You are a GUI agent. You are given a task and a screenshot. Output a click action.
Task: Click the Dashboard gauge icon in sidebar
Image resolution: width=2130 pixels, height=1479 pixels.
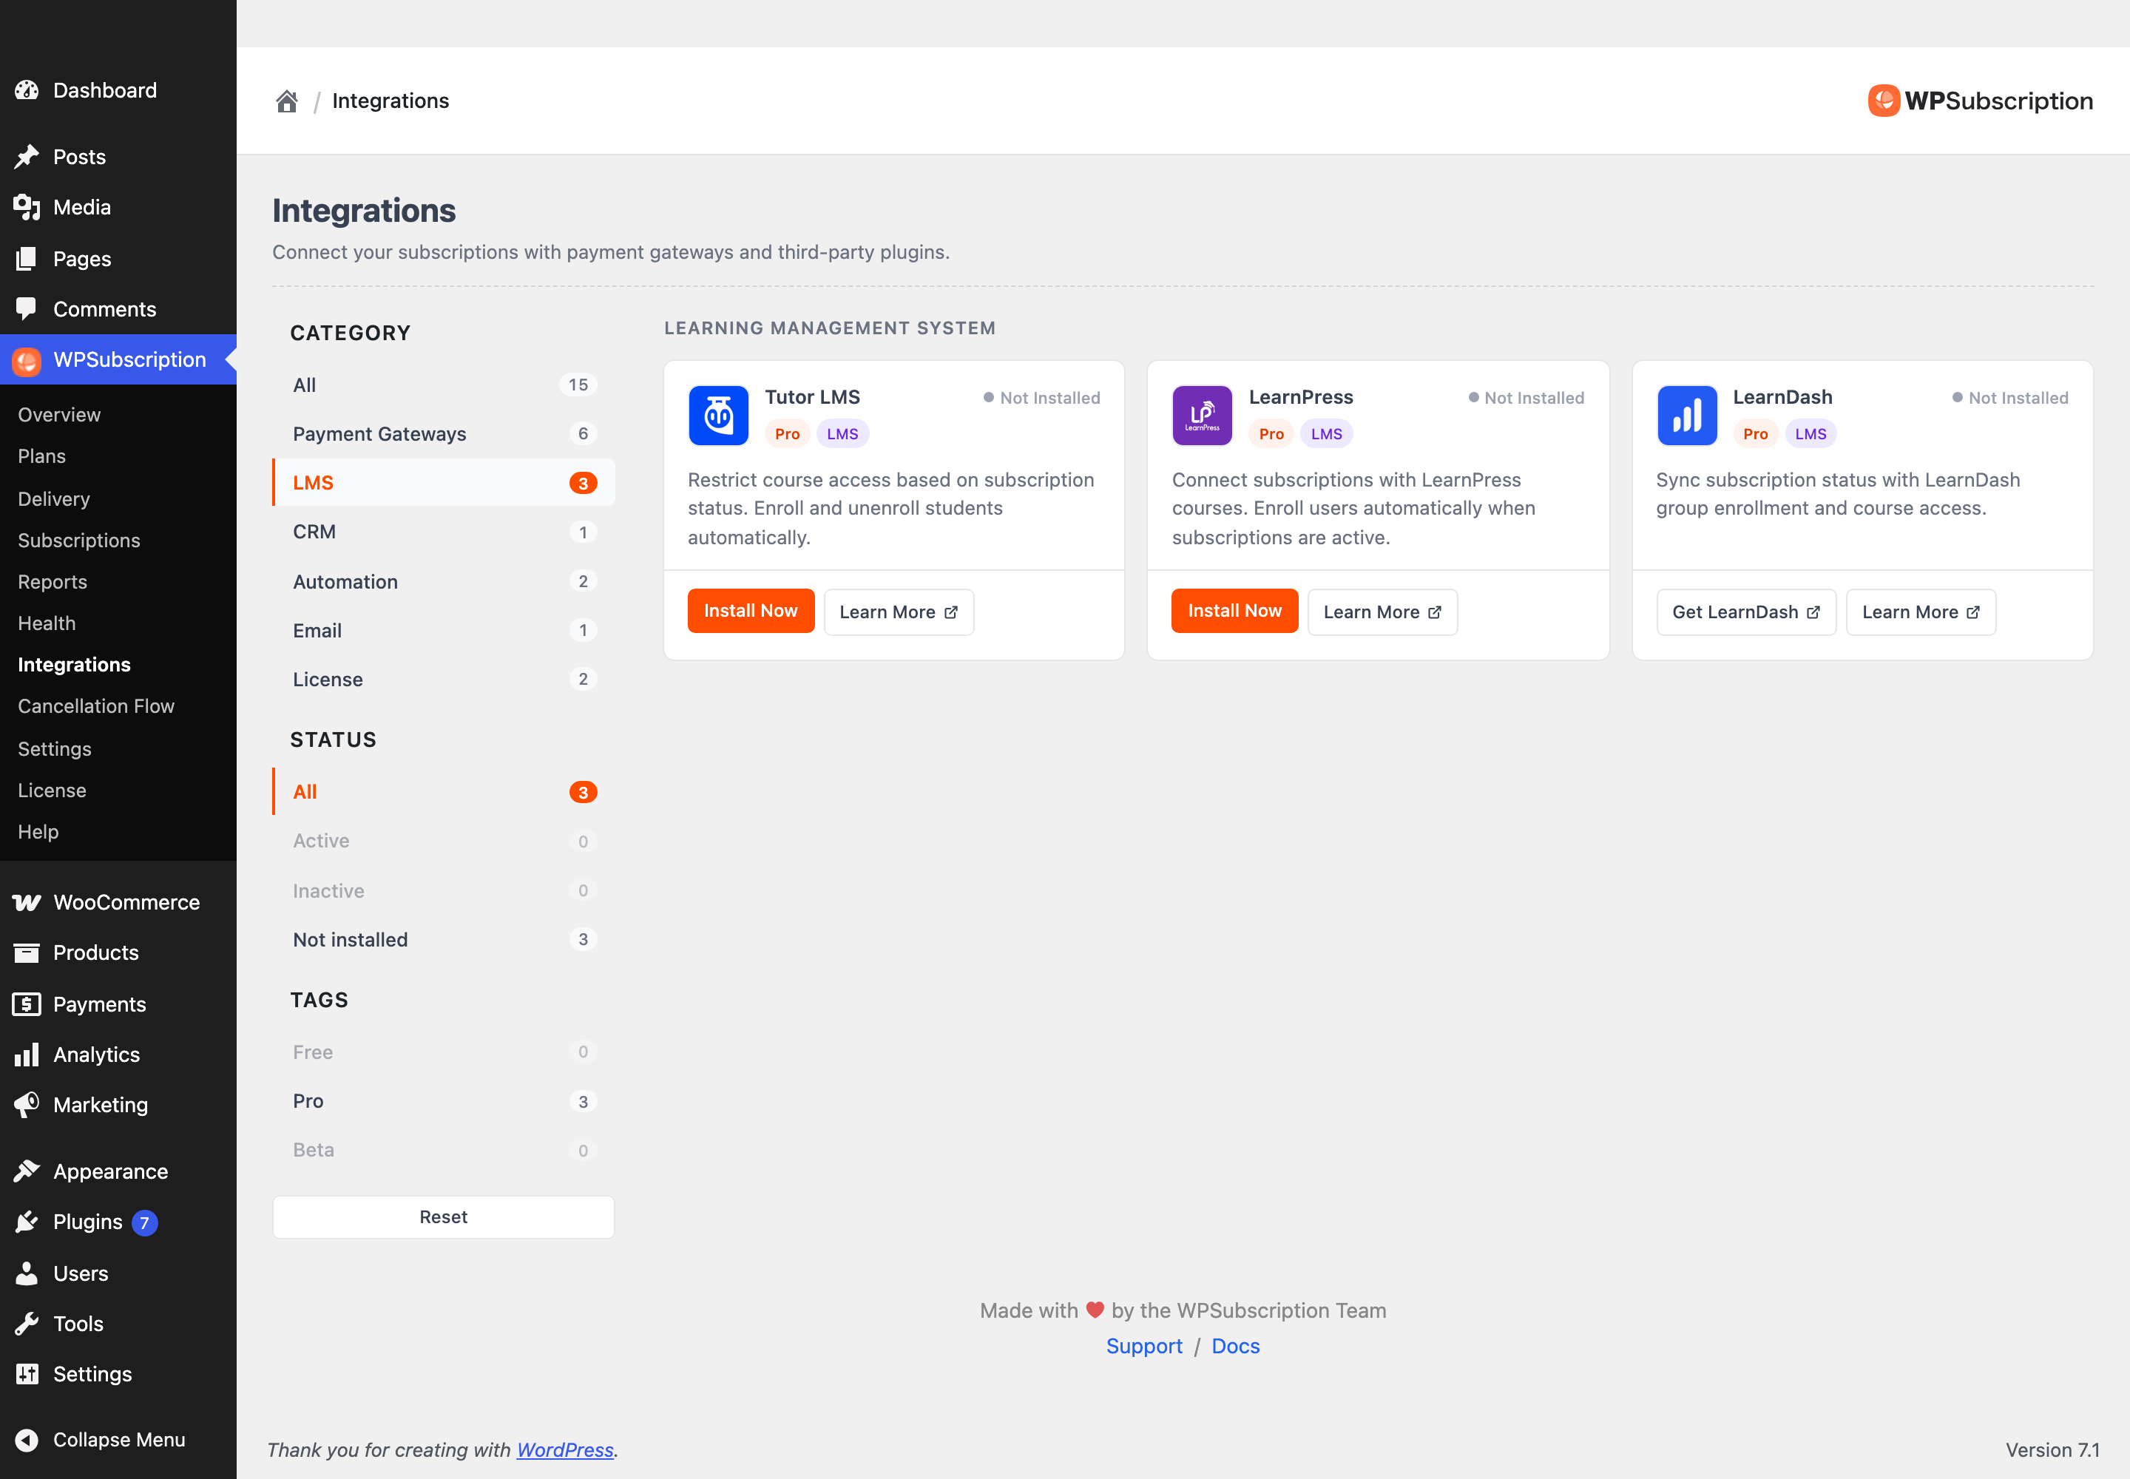[x=27, y=90]
